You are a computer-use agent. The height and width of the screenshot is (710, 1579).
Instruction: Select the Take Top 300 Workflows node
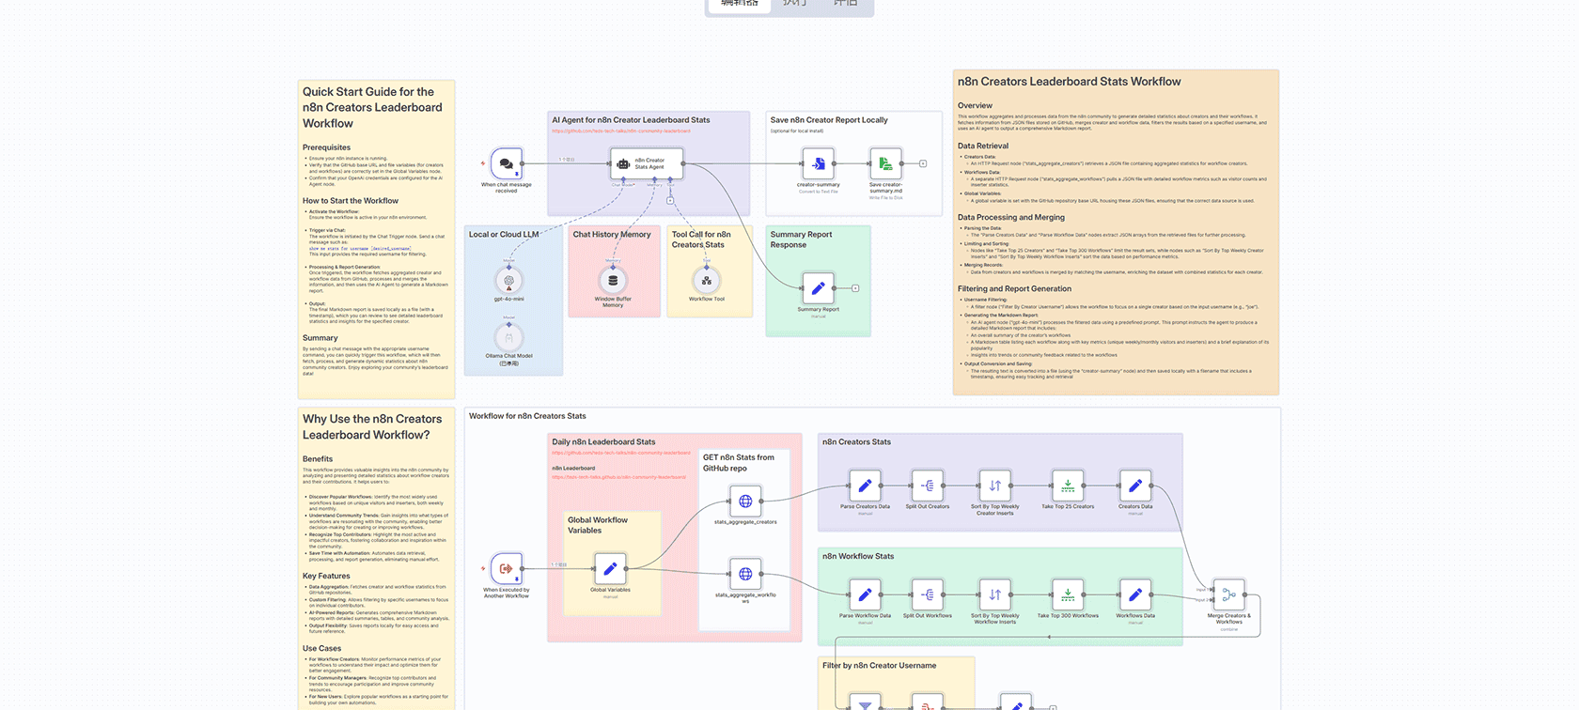click(x=1068, y=595)
